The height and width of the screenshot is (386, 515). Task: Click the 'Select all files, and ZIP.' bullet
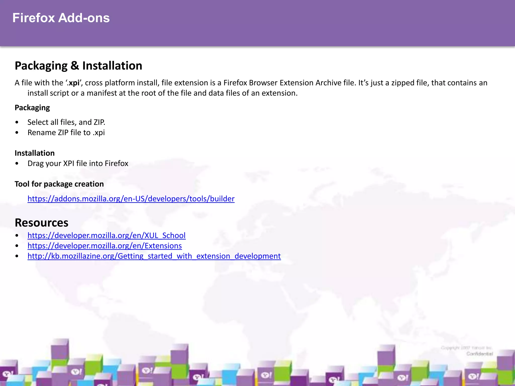[66, 122]
